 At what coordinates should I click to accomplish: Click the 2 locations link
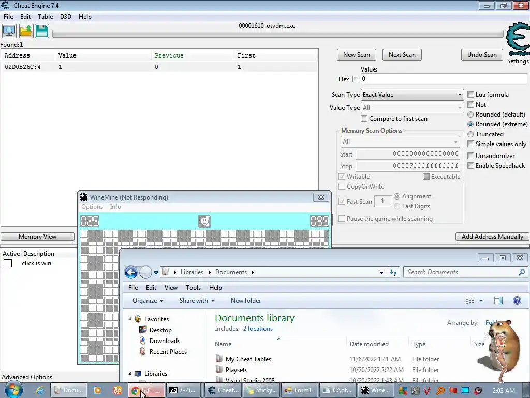(258, 328)
